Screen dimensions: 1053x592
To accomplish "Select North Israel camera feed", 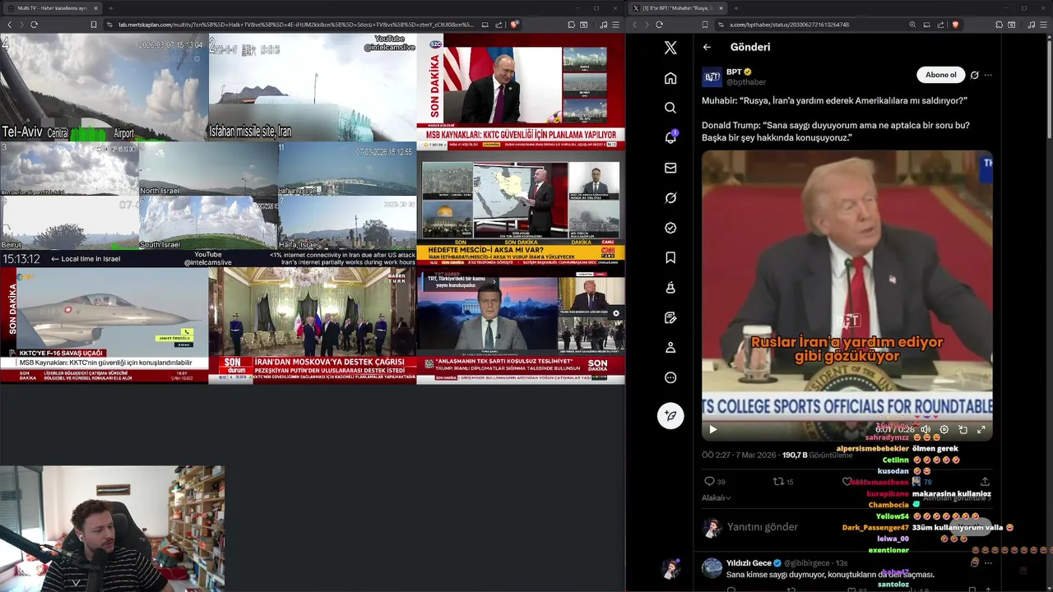I will pos(208,169).
